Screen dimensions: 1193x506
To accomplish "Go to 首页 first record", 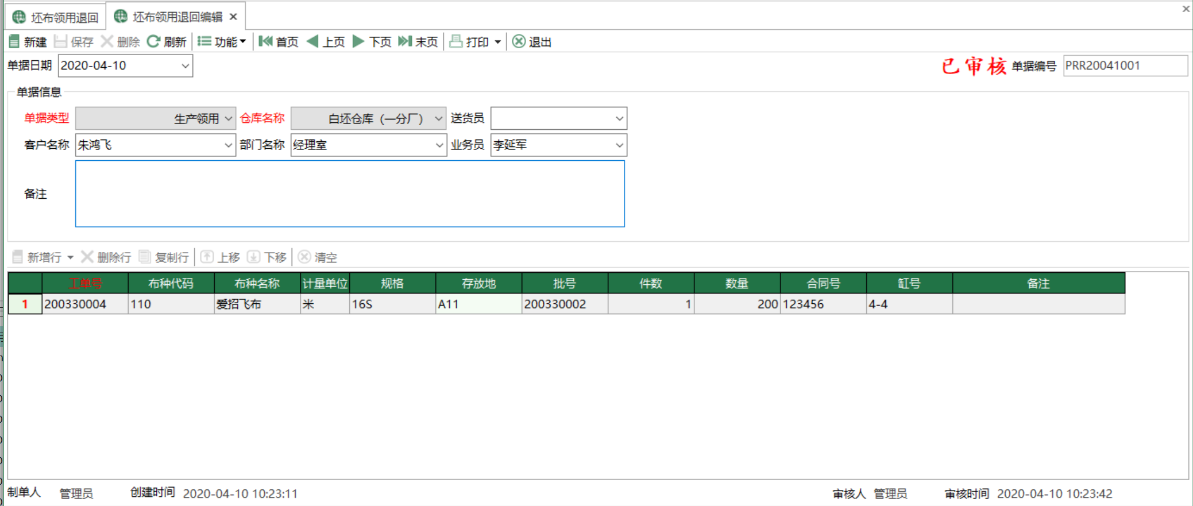I will pos(279,41).
